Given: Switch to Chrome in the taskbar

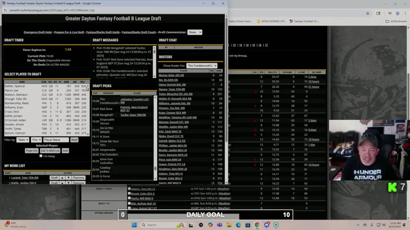Looking at the screenshot, I should pyautogui.click(x=257, y=225).
